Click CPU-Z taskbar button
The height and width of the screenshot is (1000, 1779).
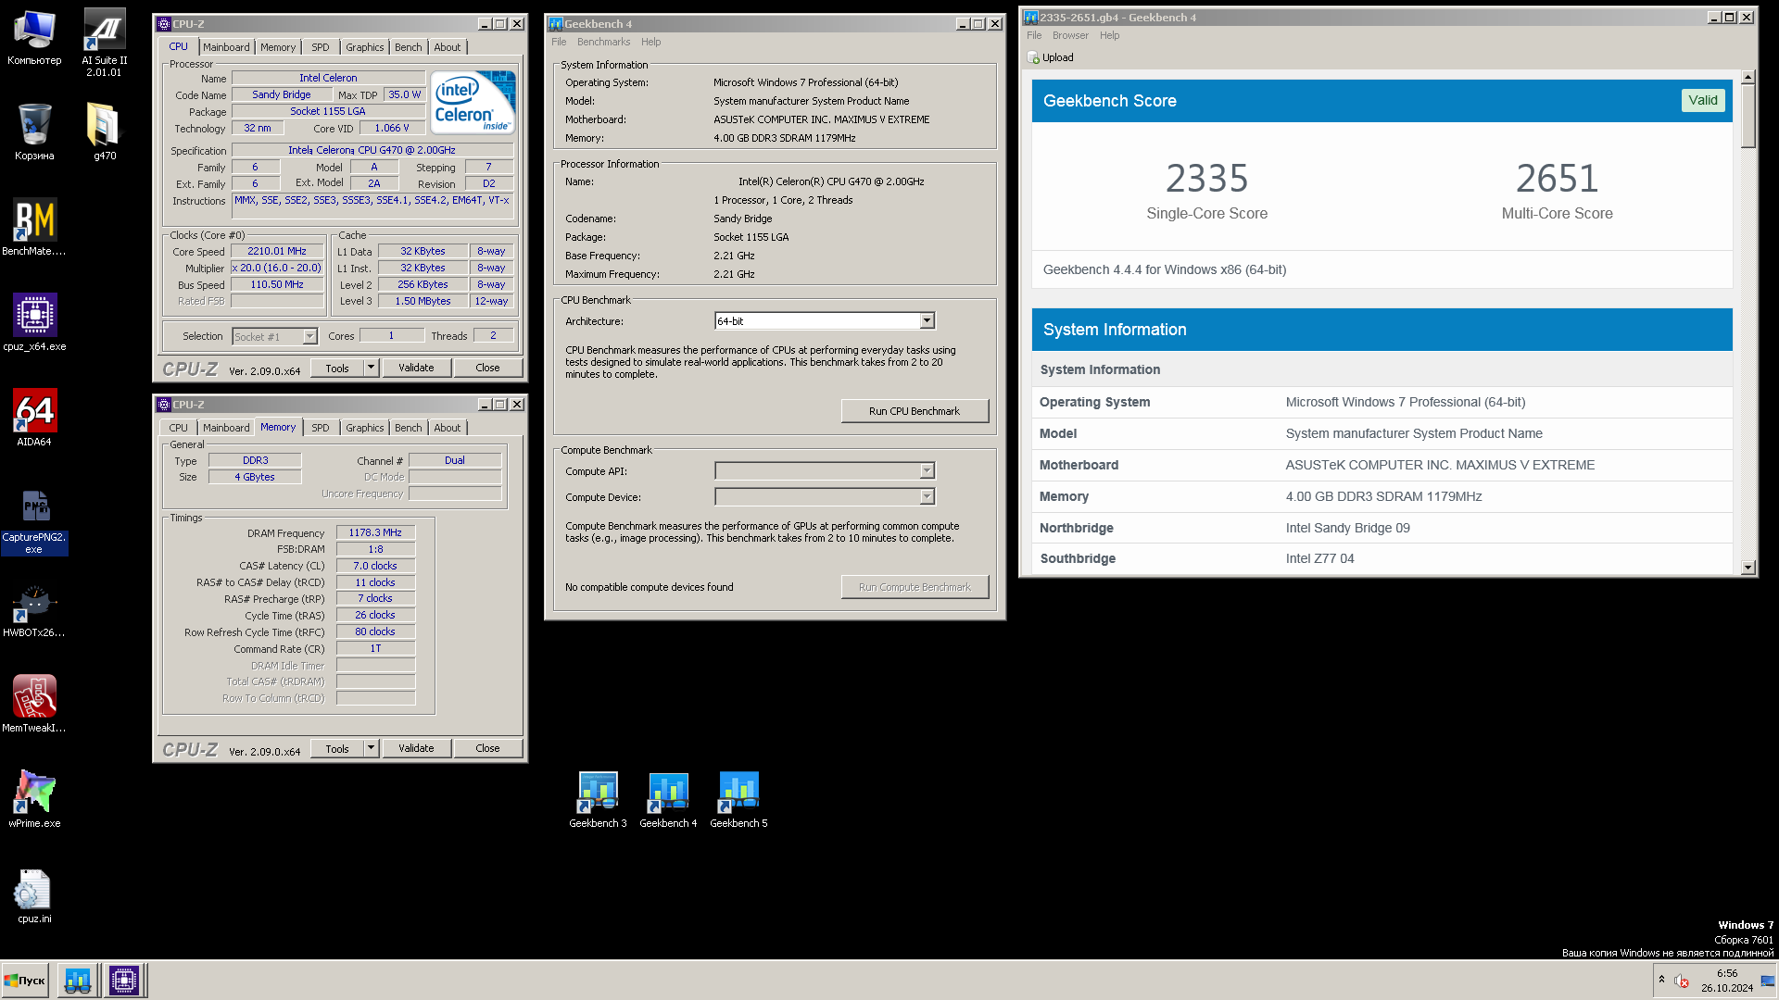124,981
